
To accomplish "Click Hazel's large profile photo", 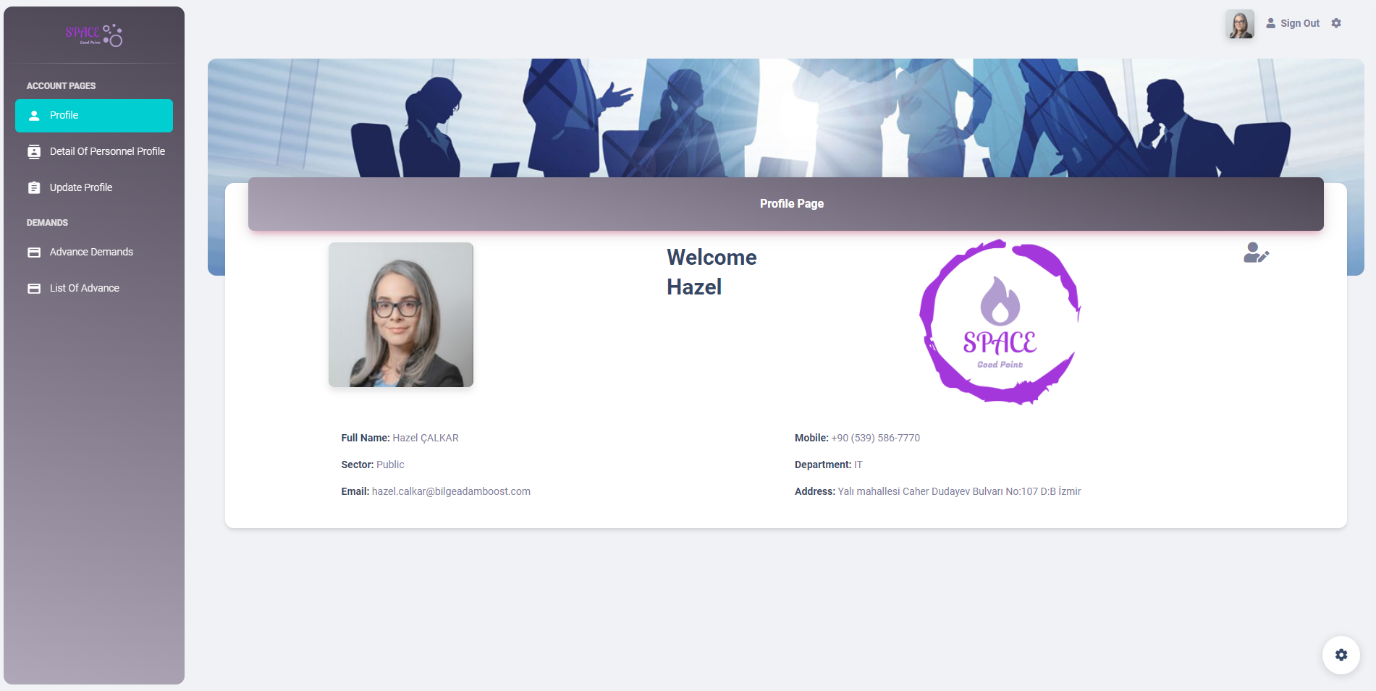I will (401, 315).
